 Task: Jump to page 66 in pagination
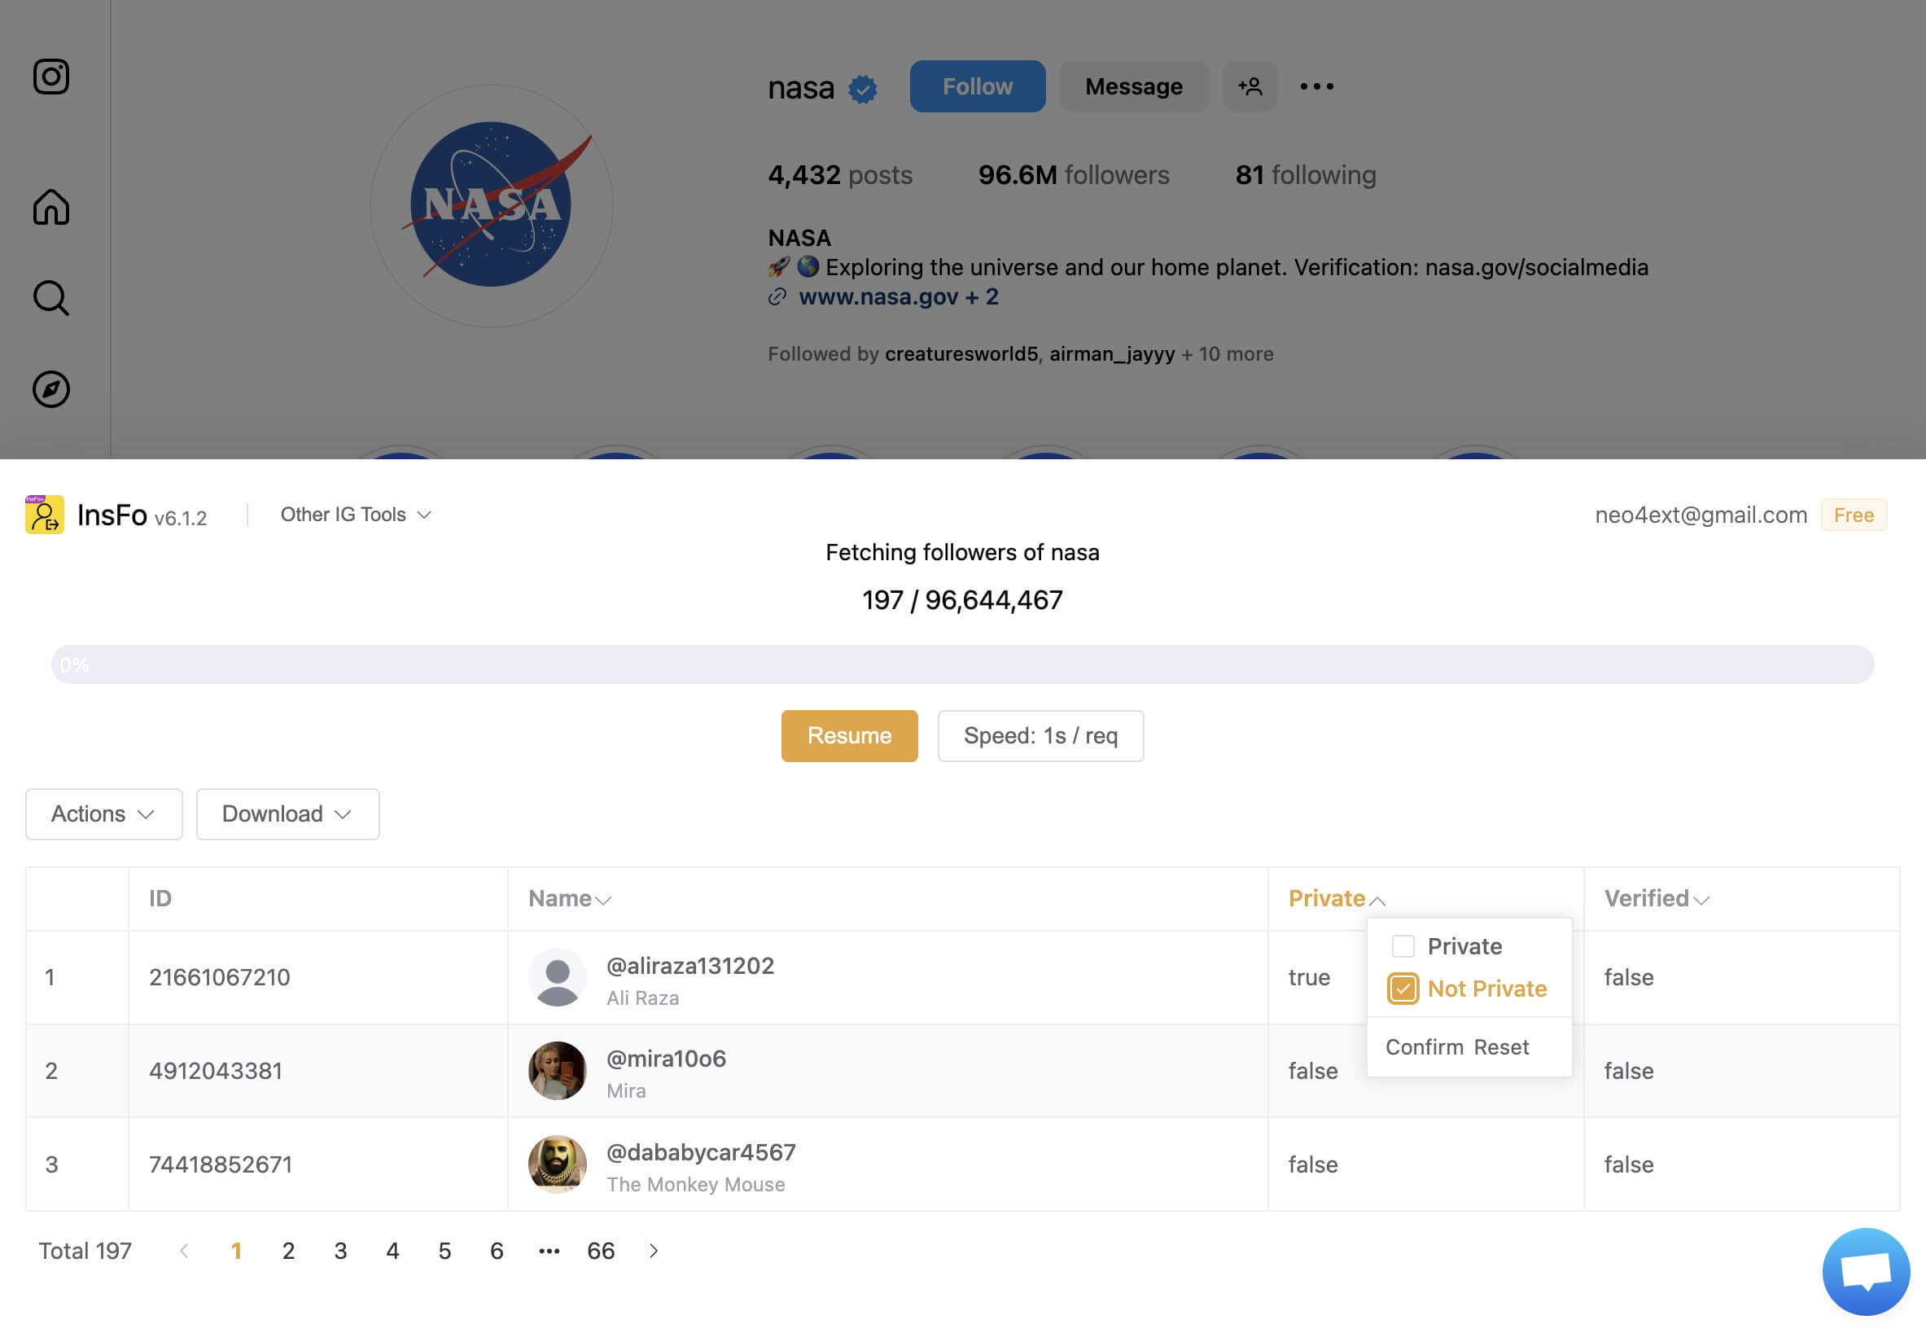(600, 1250)
